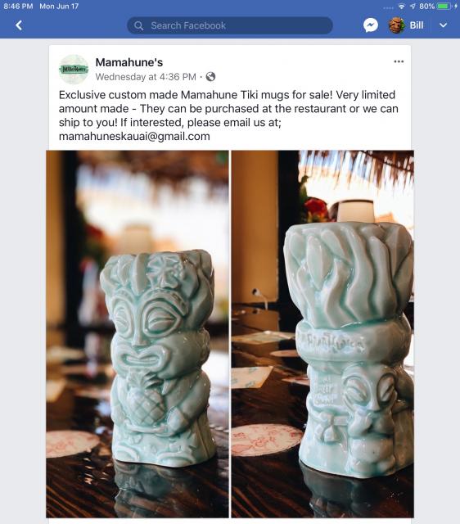Tap the location arrow status icon
The width and height of the screenshot is (460, 524).
pyautogui.click(x=413, y=6)
